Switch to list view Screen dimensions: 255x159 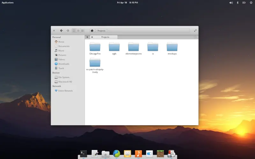(78, 31)
